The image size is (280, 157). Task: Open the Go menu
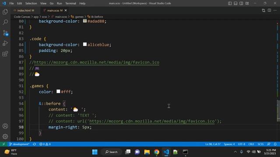(x=52, y=3)
